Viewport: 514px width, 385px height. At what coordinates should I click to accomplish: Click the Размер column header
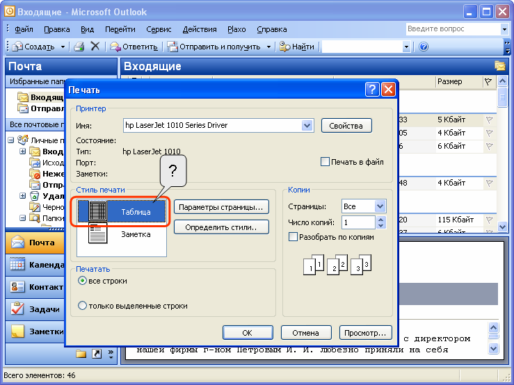coord(458,81)
